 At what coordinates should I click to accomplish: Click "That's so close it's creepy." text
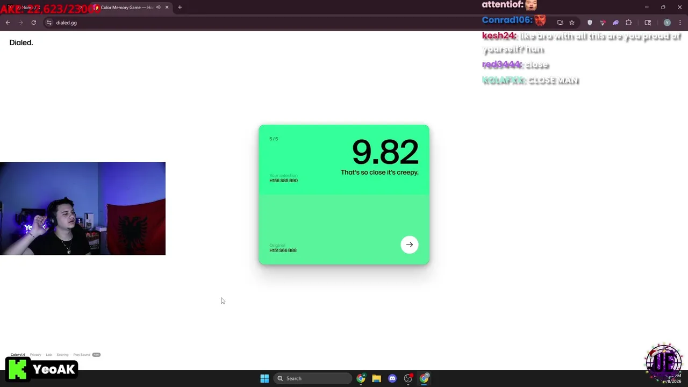[x=379, y=173]
